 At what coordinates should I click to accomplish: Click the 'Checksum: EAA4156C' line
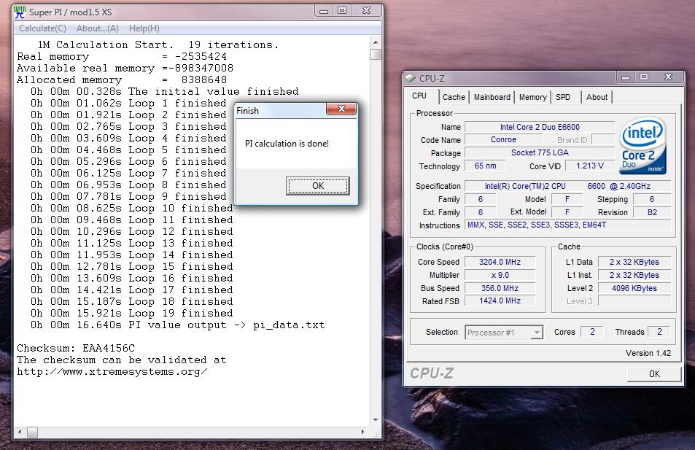pos(76,349)
